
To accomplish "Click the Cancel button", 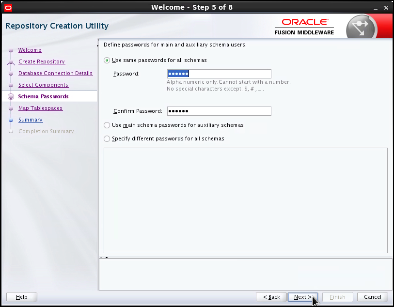I will 372,297.
